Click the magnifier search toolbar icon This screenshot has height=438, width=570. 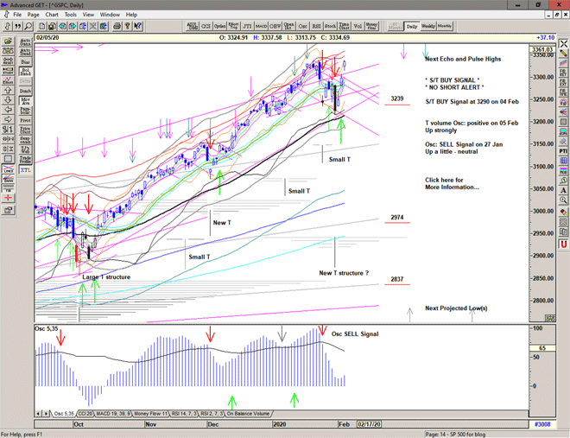pyautogui.click(x=28, y=26)
